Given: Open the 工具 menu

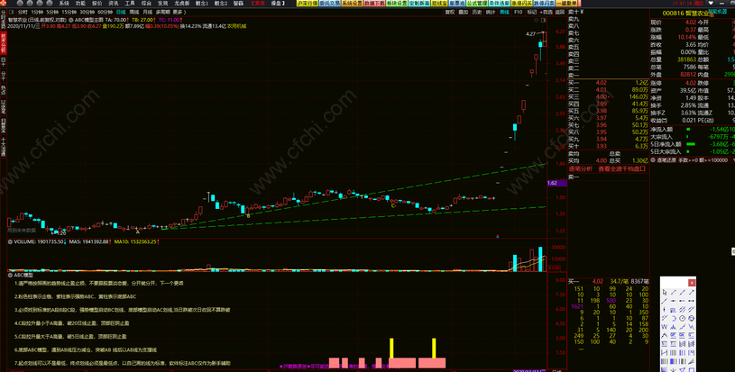Looking at the screenshot, I should pos(130,4).
